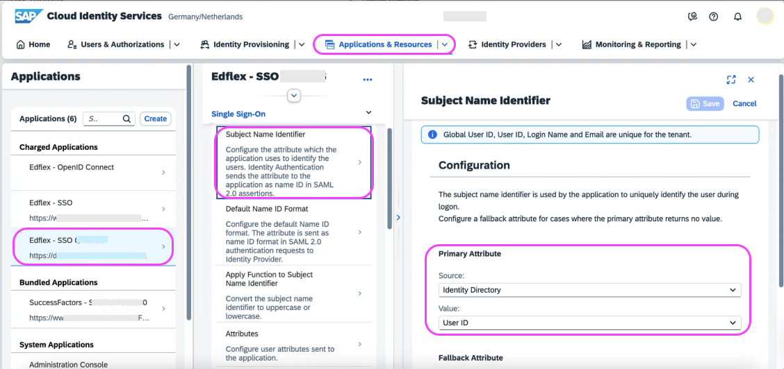Select the first Edflex - SSO application
Viewport: 784px width, 369px height.
coord(93,209)
